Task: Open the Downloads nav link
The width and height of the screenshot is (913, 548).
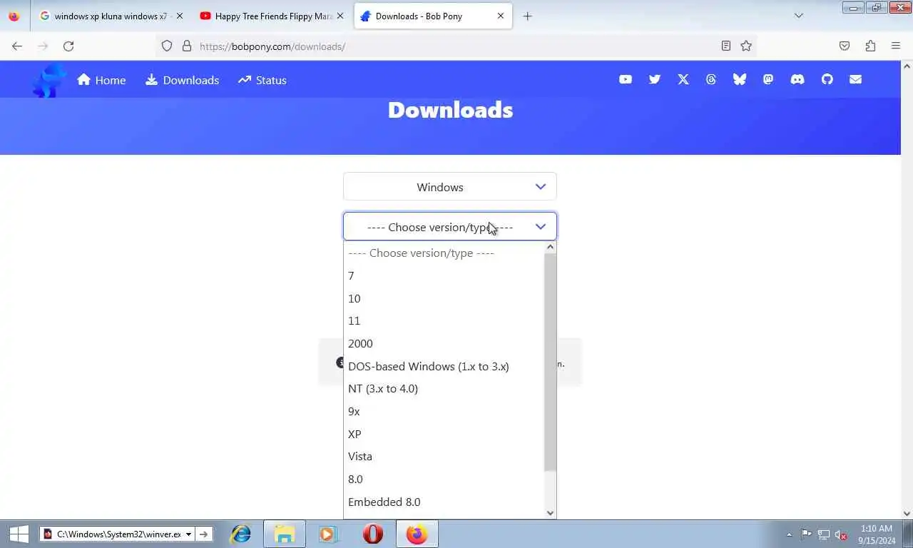Action: 183,80
